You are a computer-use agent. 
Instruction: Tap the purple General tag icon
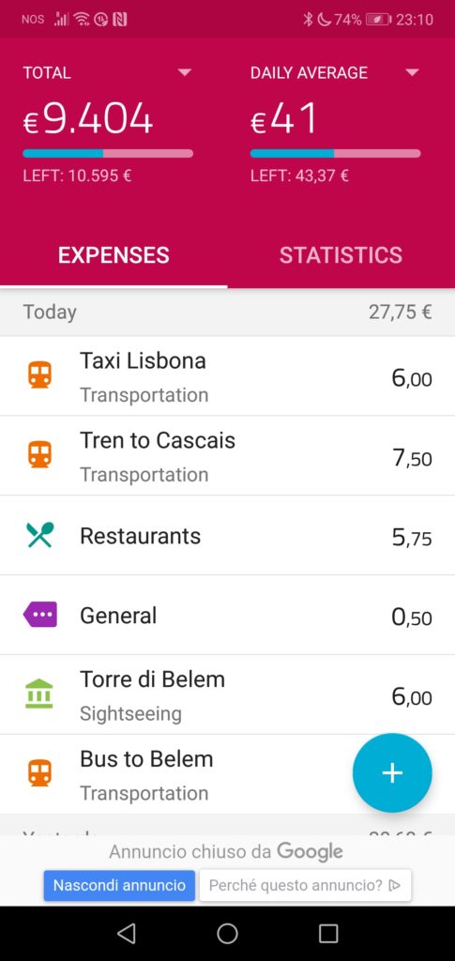point(39,614)
